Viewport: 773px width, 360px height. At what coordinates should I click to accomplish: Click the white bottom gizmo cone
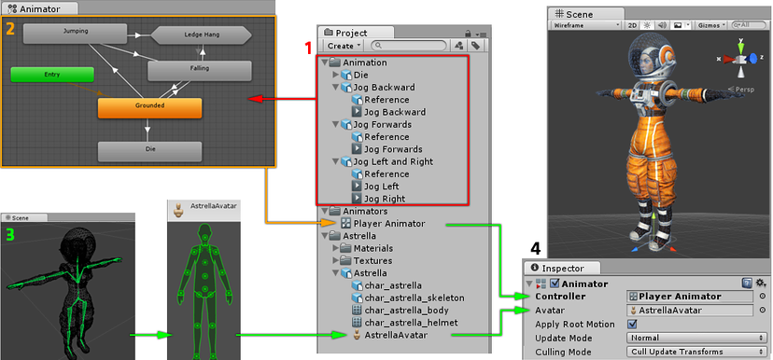click(740, 73)
